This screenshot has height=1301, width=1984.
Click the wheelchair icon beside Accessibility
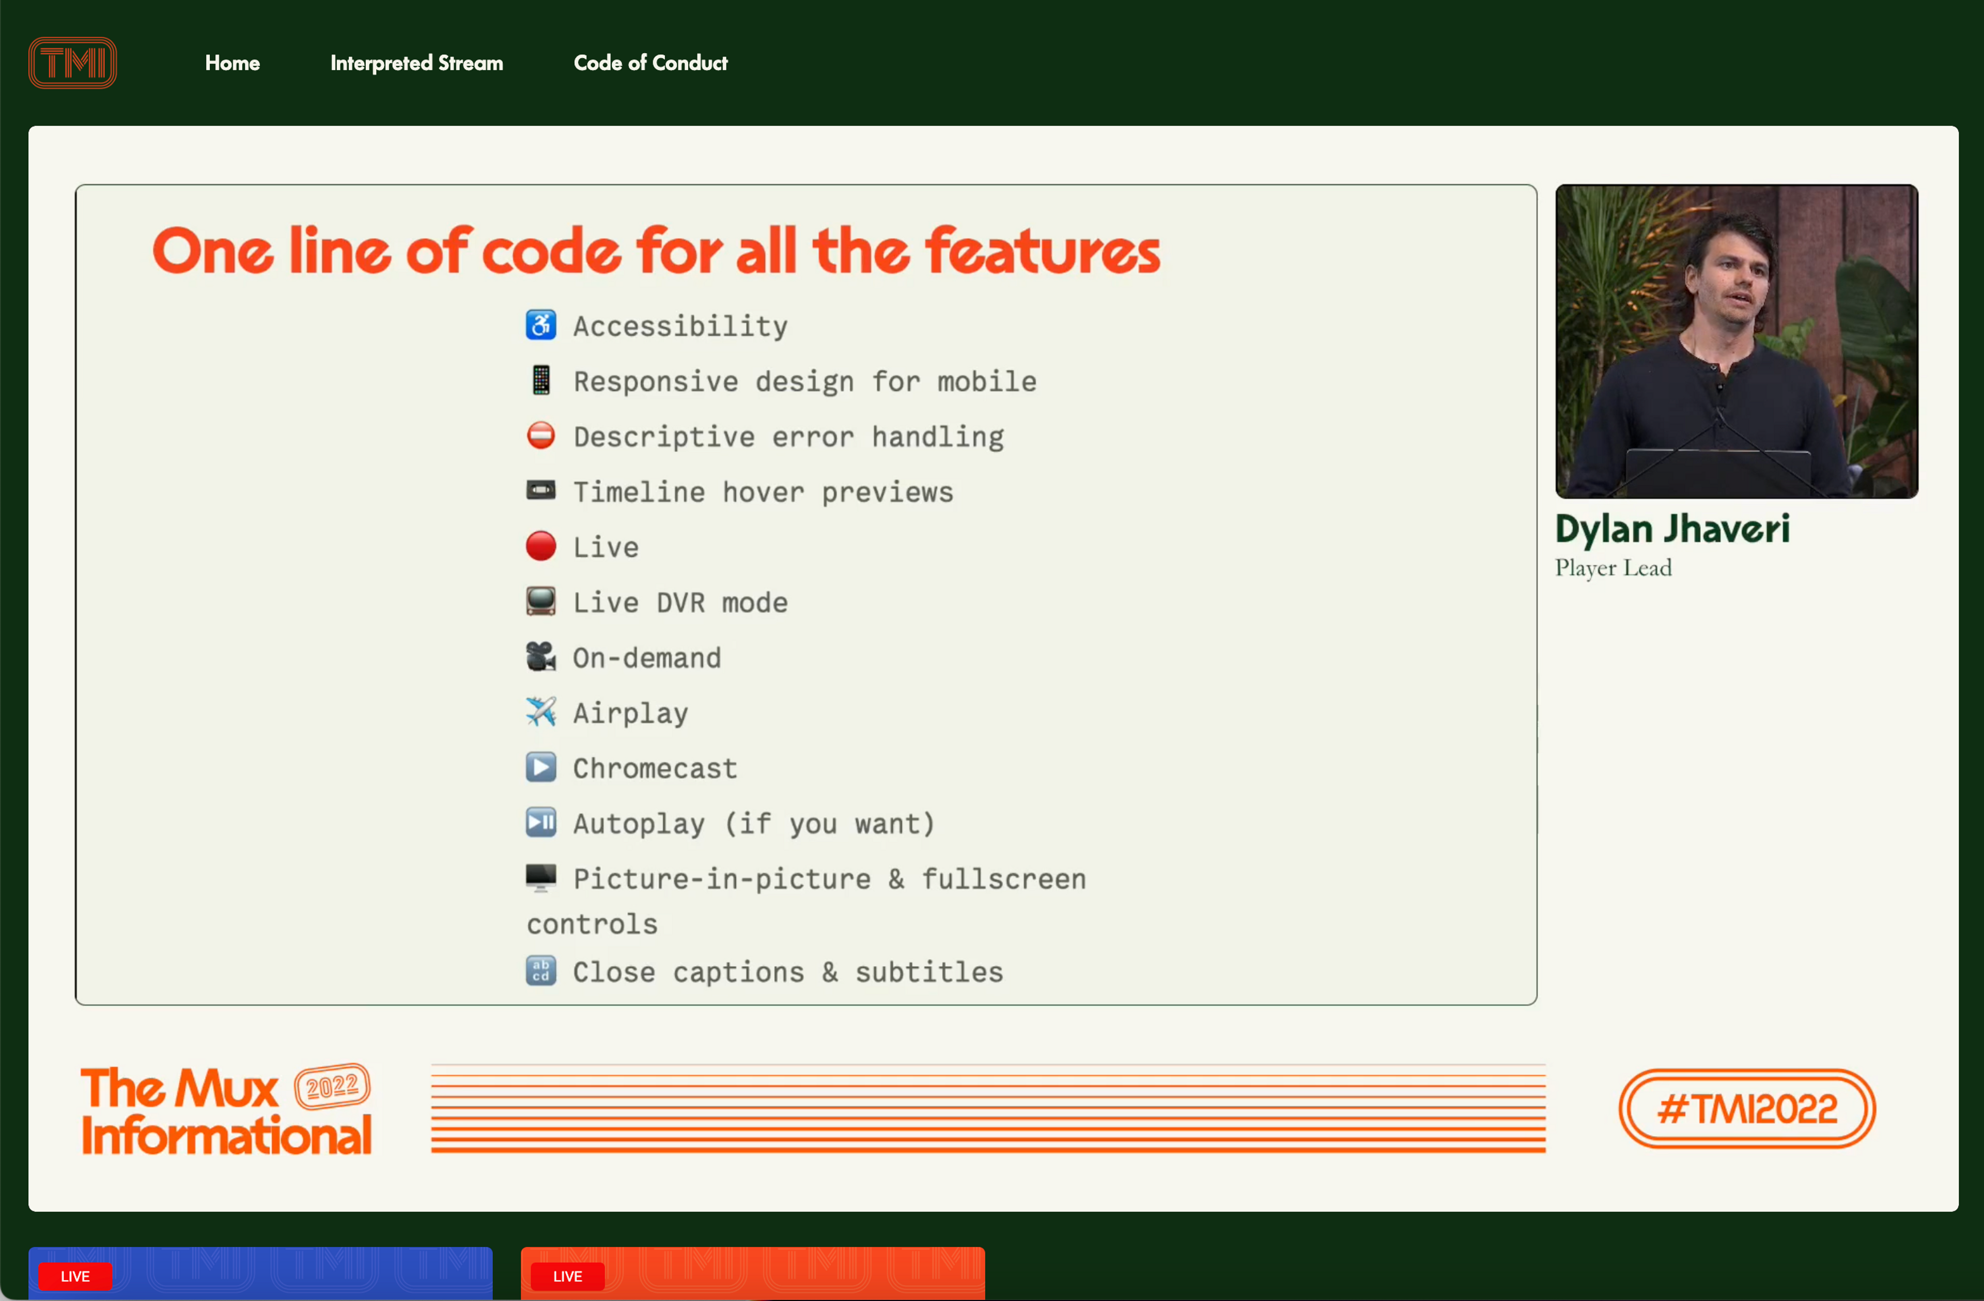click(x=541, y=325)
